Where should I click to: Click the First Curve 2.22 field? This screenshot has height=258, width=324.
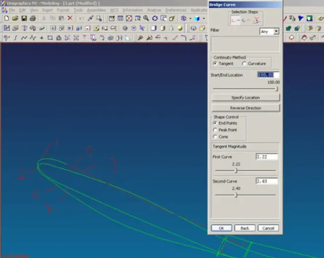click(x=267, y=157)
